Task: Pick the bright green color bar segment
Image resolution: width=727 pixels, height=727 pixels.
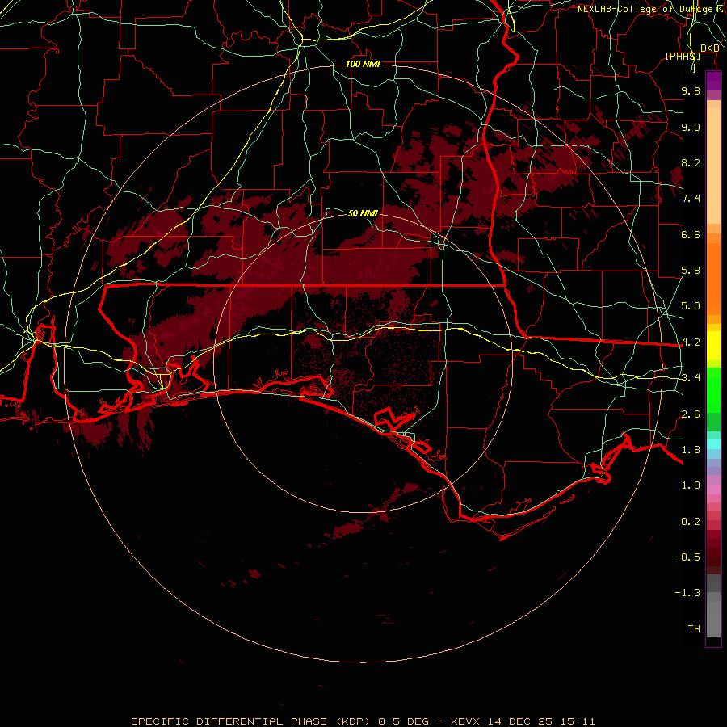Action: click(713, 389)
